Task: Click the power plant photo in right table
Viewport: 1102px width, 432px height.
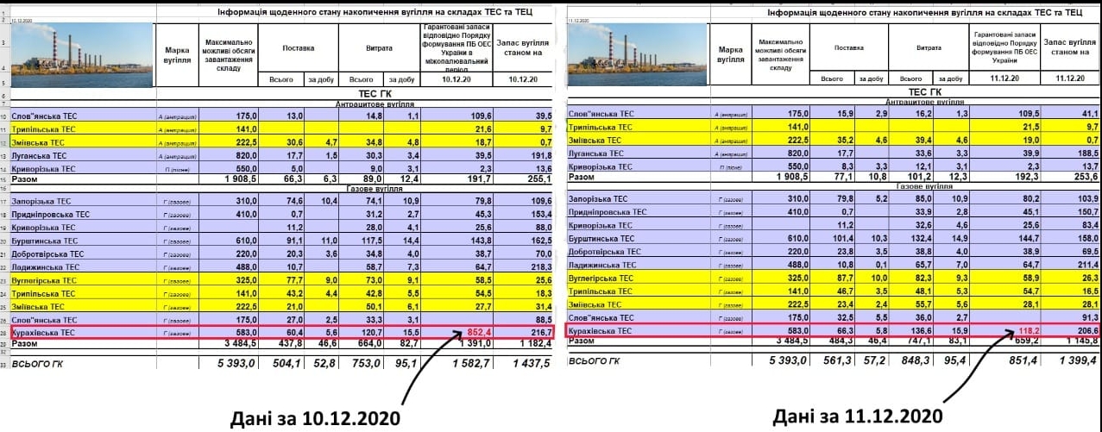Action: click(637, 51)
